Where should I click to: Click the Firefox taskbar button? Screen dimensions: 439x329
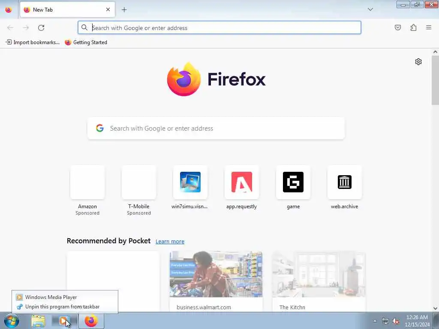click(x=91, y=321)
